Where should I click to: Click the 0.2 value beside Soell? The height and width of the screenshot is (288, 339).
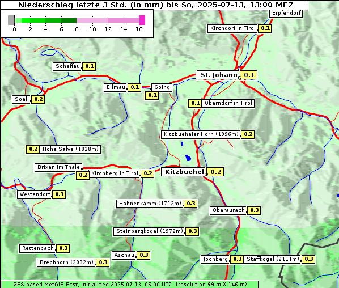coord(38,99)
